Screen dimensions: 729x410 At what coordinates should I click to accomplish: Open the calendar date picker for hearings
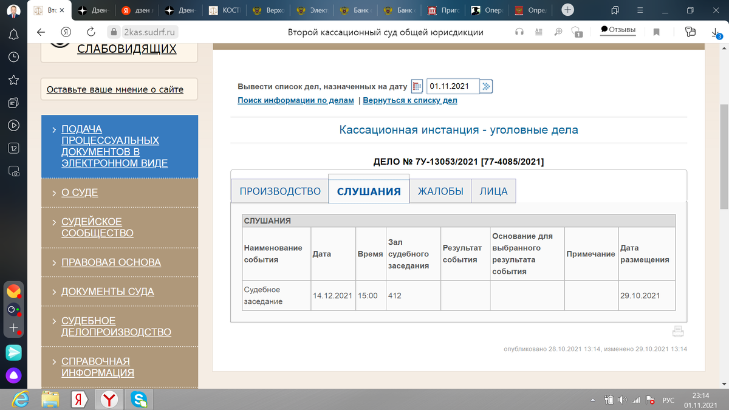pyautogui.click(x=417, y=86)
